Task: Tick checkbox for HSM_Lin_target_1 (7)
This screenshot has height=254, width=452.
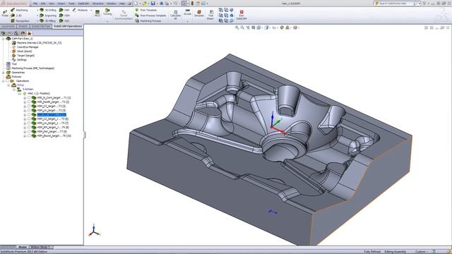Action: pos(29,123)
